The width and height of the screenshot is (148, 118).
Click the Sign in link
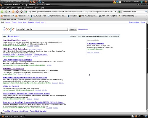[143, 22]
